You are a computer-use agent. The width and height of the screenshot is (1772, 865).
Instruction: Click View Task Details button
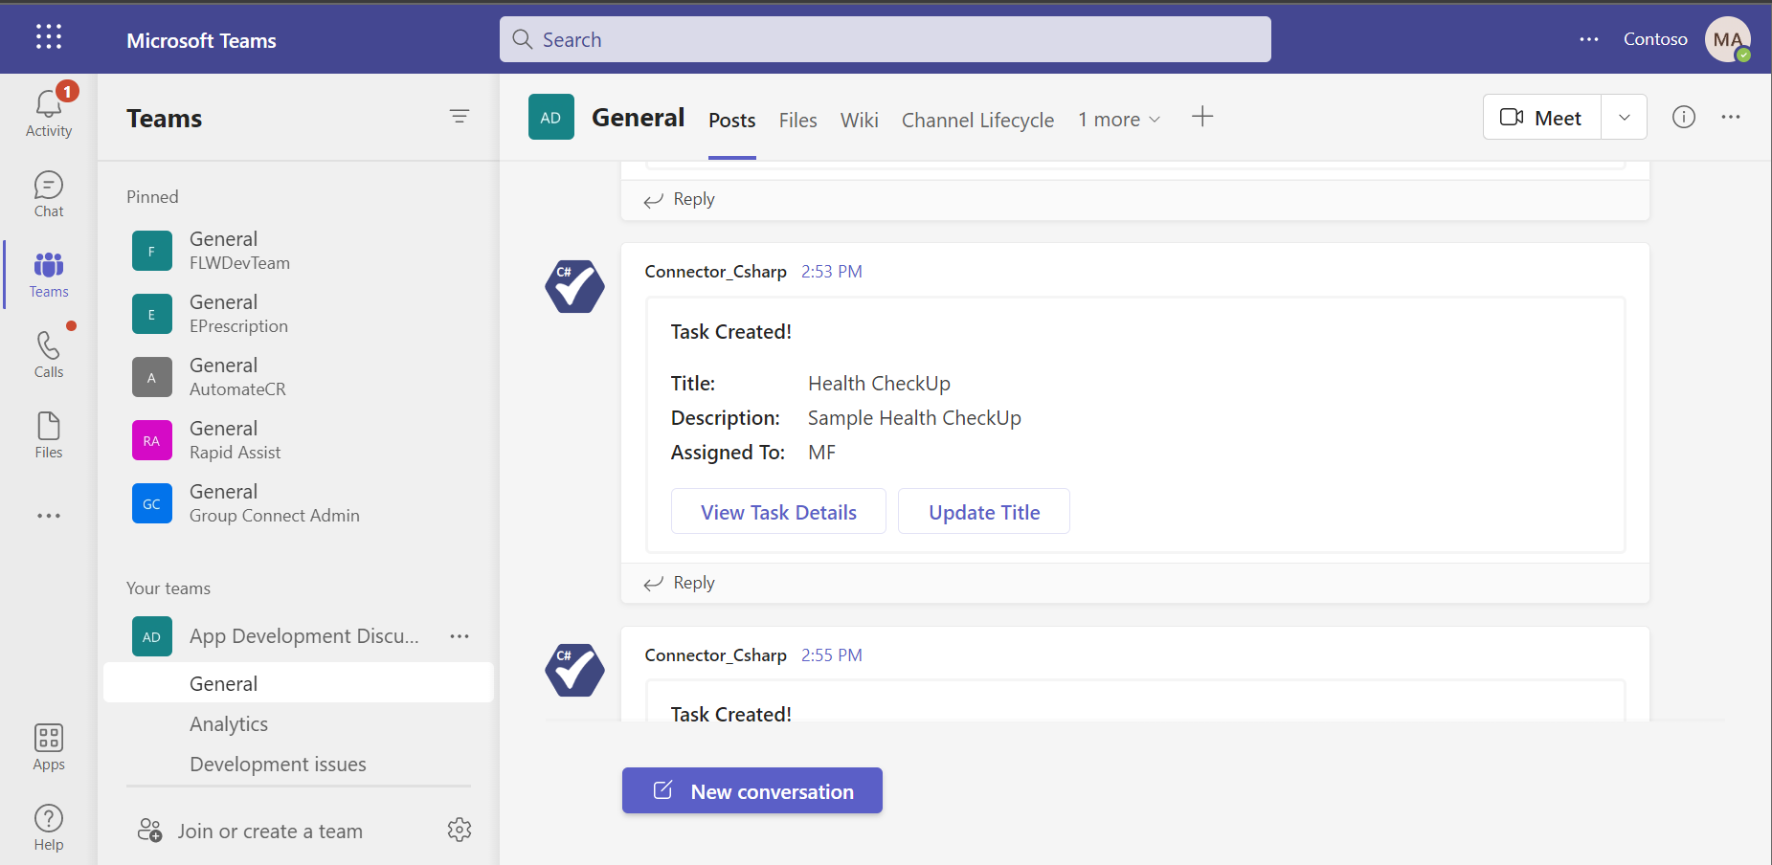[778, 512]
